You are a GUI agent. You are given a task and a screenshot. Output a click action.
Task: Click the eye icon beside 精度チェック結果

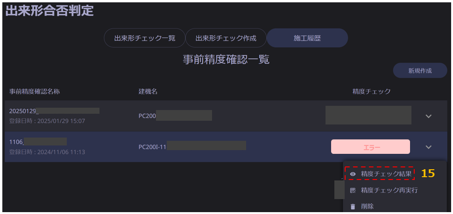353,174
